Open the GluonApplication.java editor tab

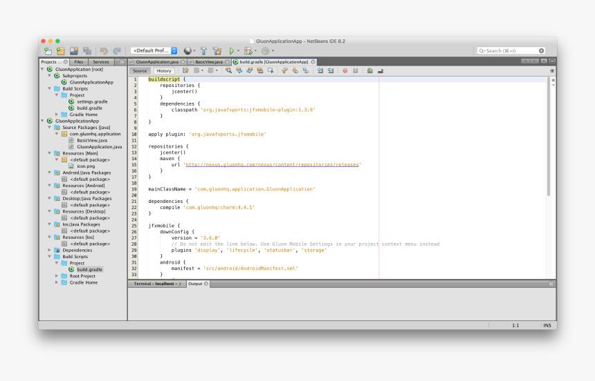157,61
